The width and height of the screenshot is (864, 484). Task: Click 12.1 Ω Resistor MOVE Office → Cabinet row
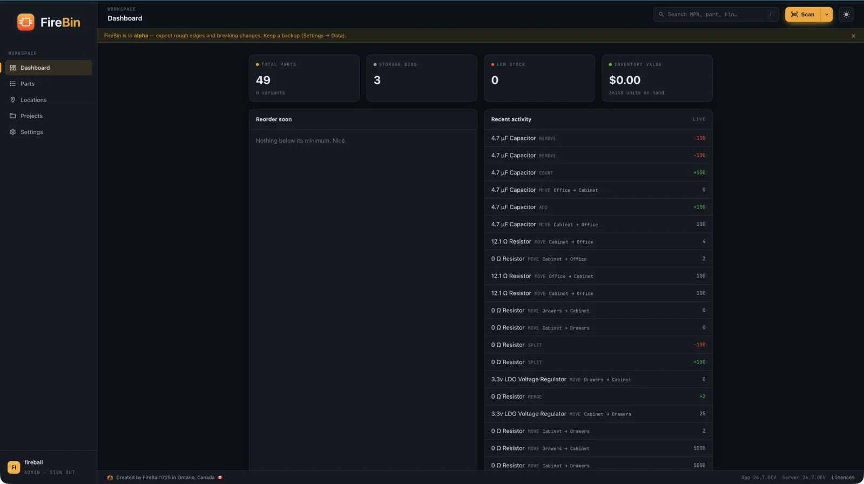coord(598,276)
